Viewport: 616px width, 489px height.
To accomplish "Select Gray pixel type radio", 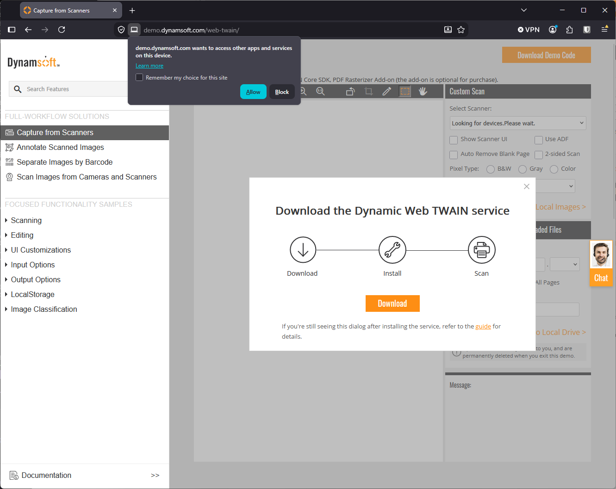I will tap(523, 169).
